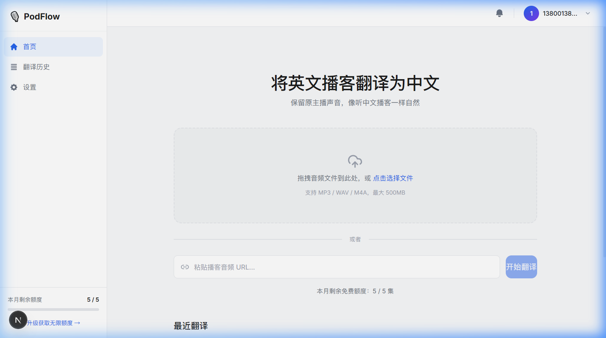Click the home icon in sidebar
606x338 pixels.
(x=14, y=47)
